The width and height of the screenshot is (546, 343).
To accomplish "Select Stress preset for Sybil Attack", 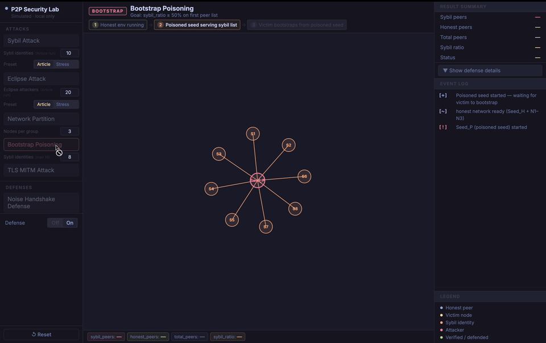I will point(63,64).
